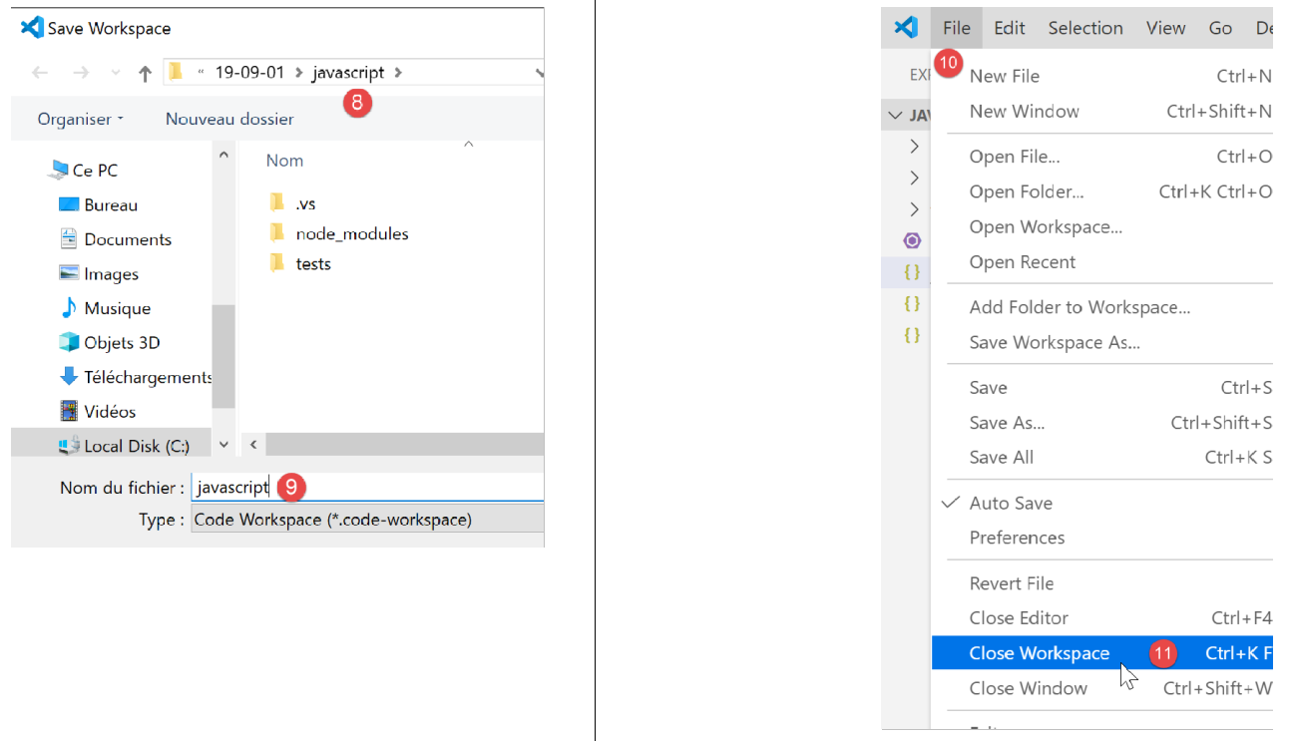Select Local Disk (C:) drive
The height and width of the screenshot is (741, 1292).
(x=136, y=446)
